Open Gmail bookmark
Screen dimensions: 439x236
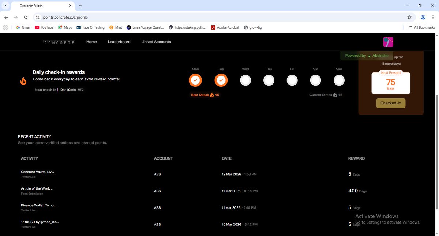23,27
